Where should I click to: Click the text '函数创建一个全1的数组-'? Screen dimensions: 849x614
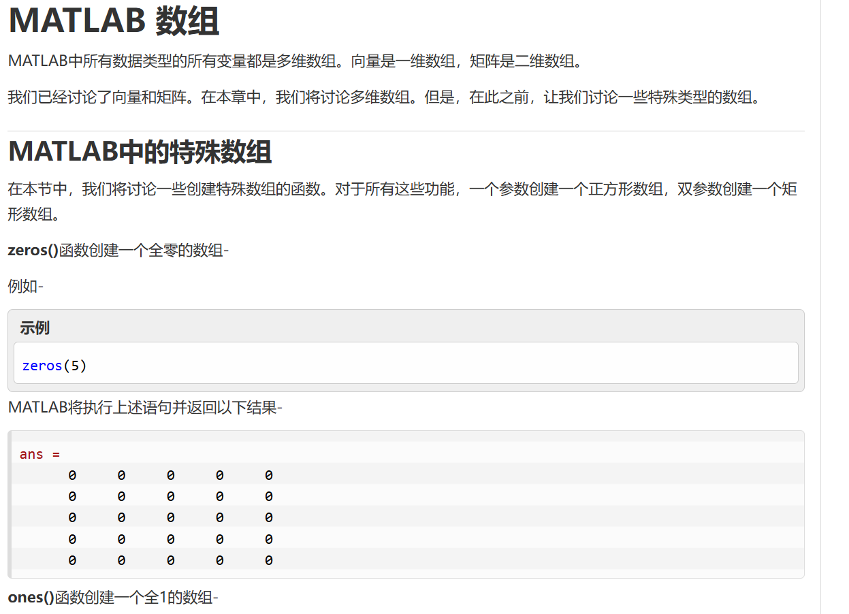click(136, 598)
